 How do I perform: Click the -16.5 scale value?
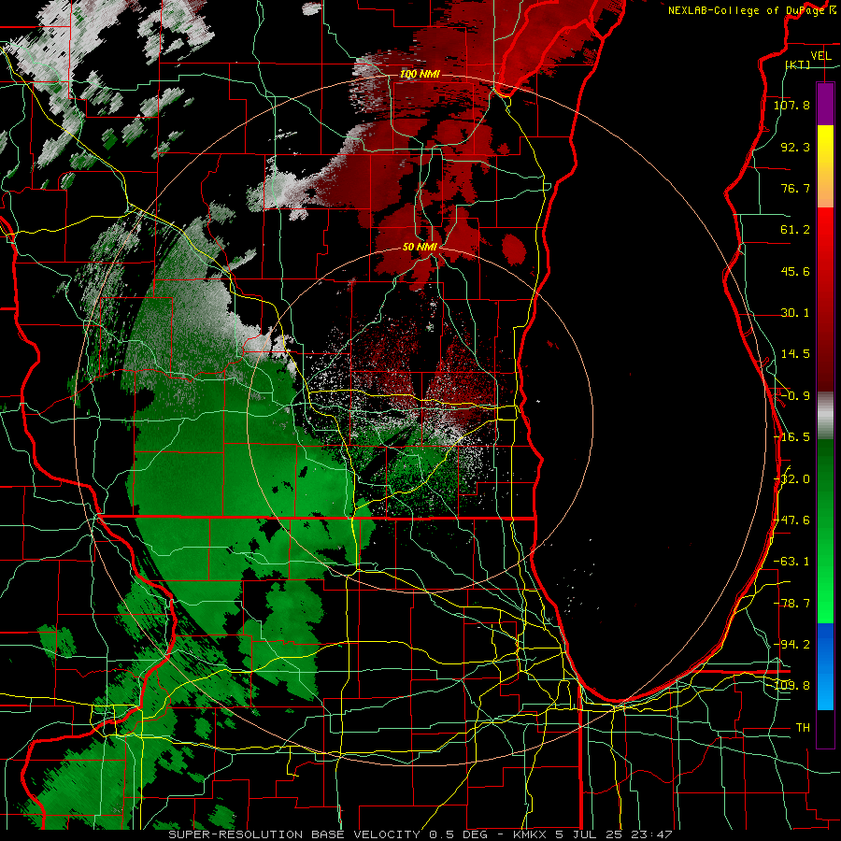click(x=791, y=437)
